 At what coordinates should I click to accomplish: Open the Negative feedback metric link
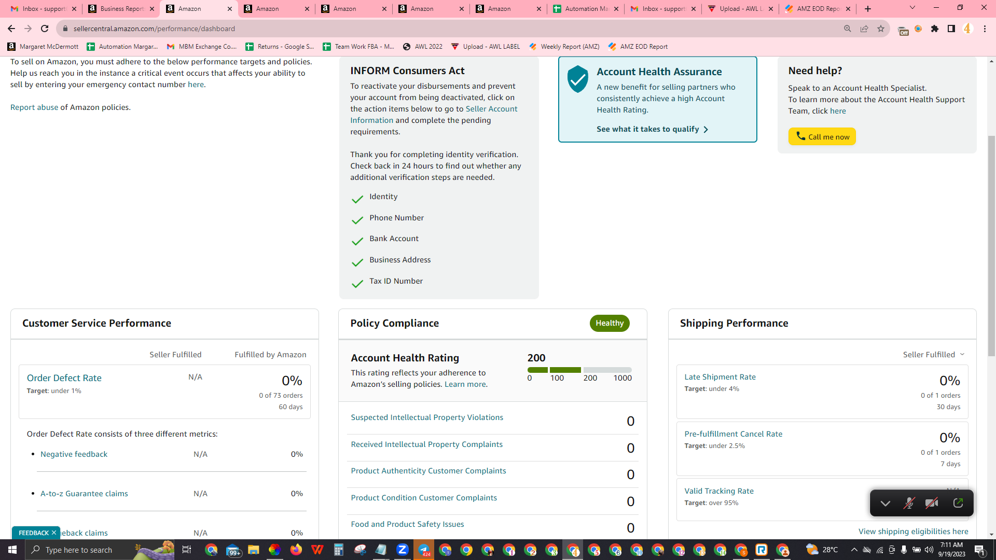click(74, 454)
